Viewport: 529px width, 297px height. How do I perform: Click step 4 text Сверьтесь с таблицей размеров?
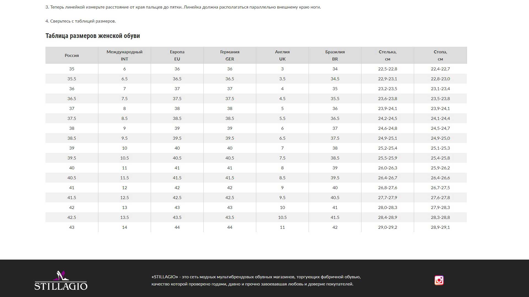pos(81,21)
